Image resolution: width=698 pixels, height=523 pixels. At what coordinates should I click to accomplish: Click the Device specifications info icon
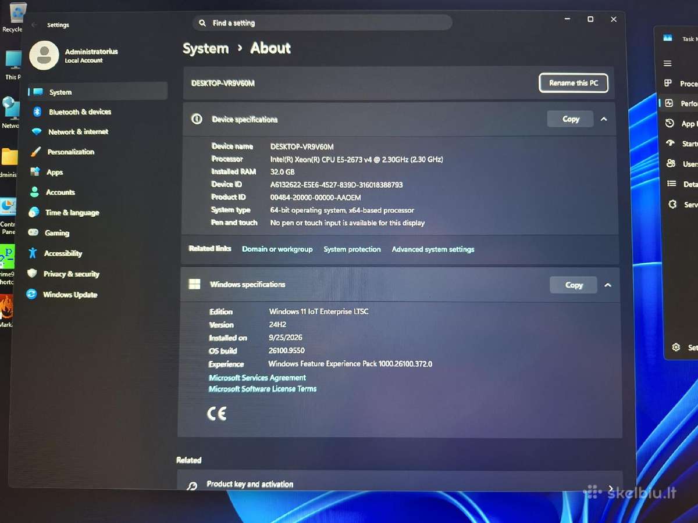point(197,119)
